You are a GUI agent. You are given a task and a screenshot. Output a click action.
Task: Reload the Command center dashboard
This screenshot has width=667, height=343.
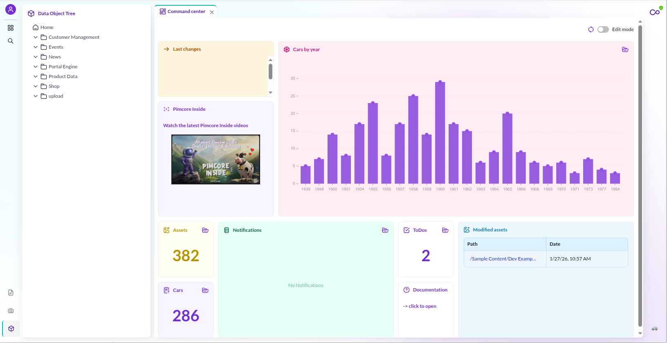coord(591,29)
